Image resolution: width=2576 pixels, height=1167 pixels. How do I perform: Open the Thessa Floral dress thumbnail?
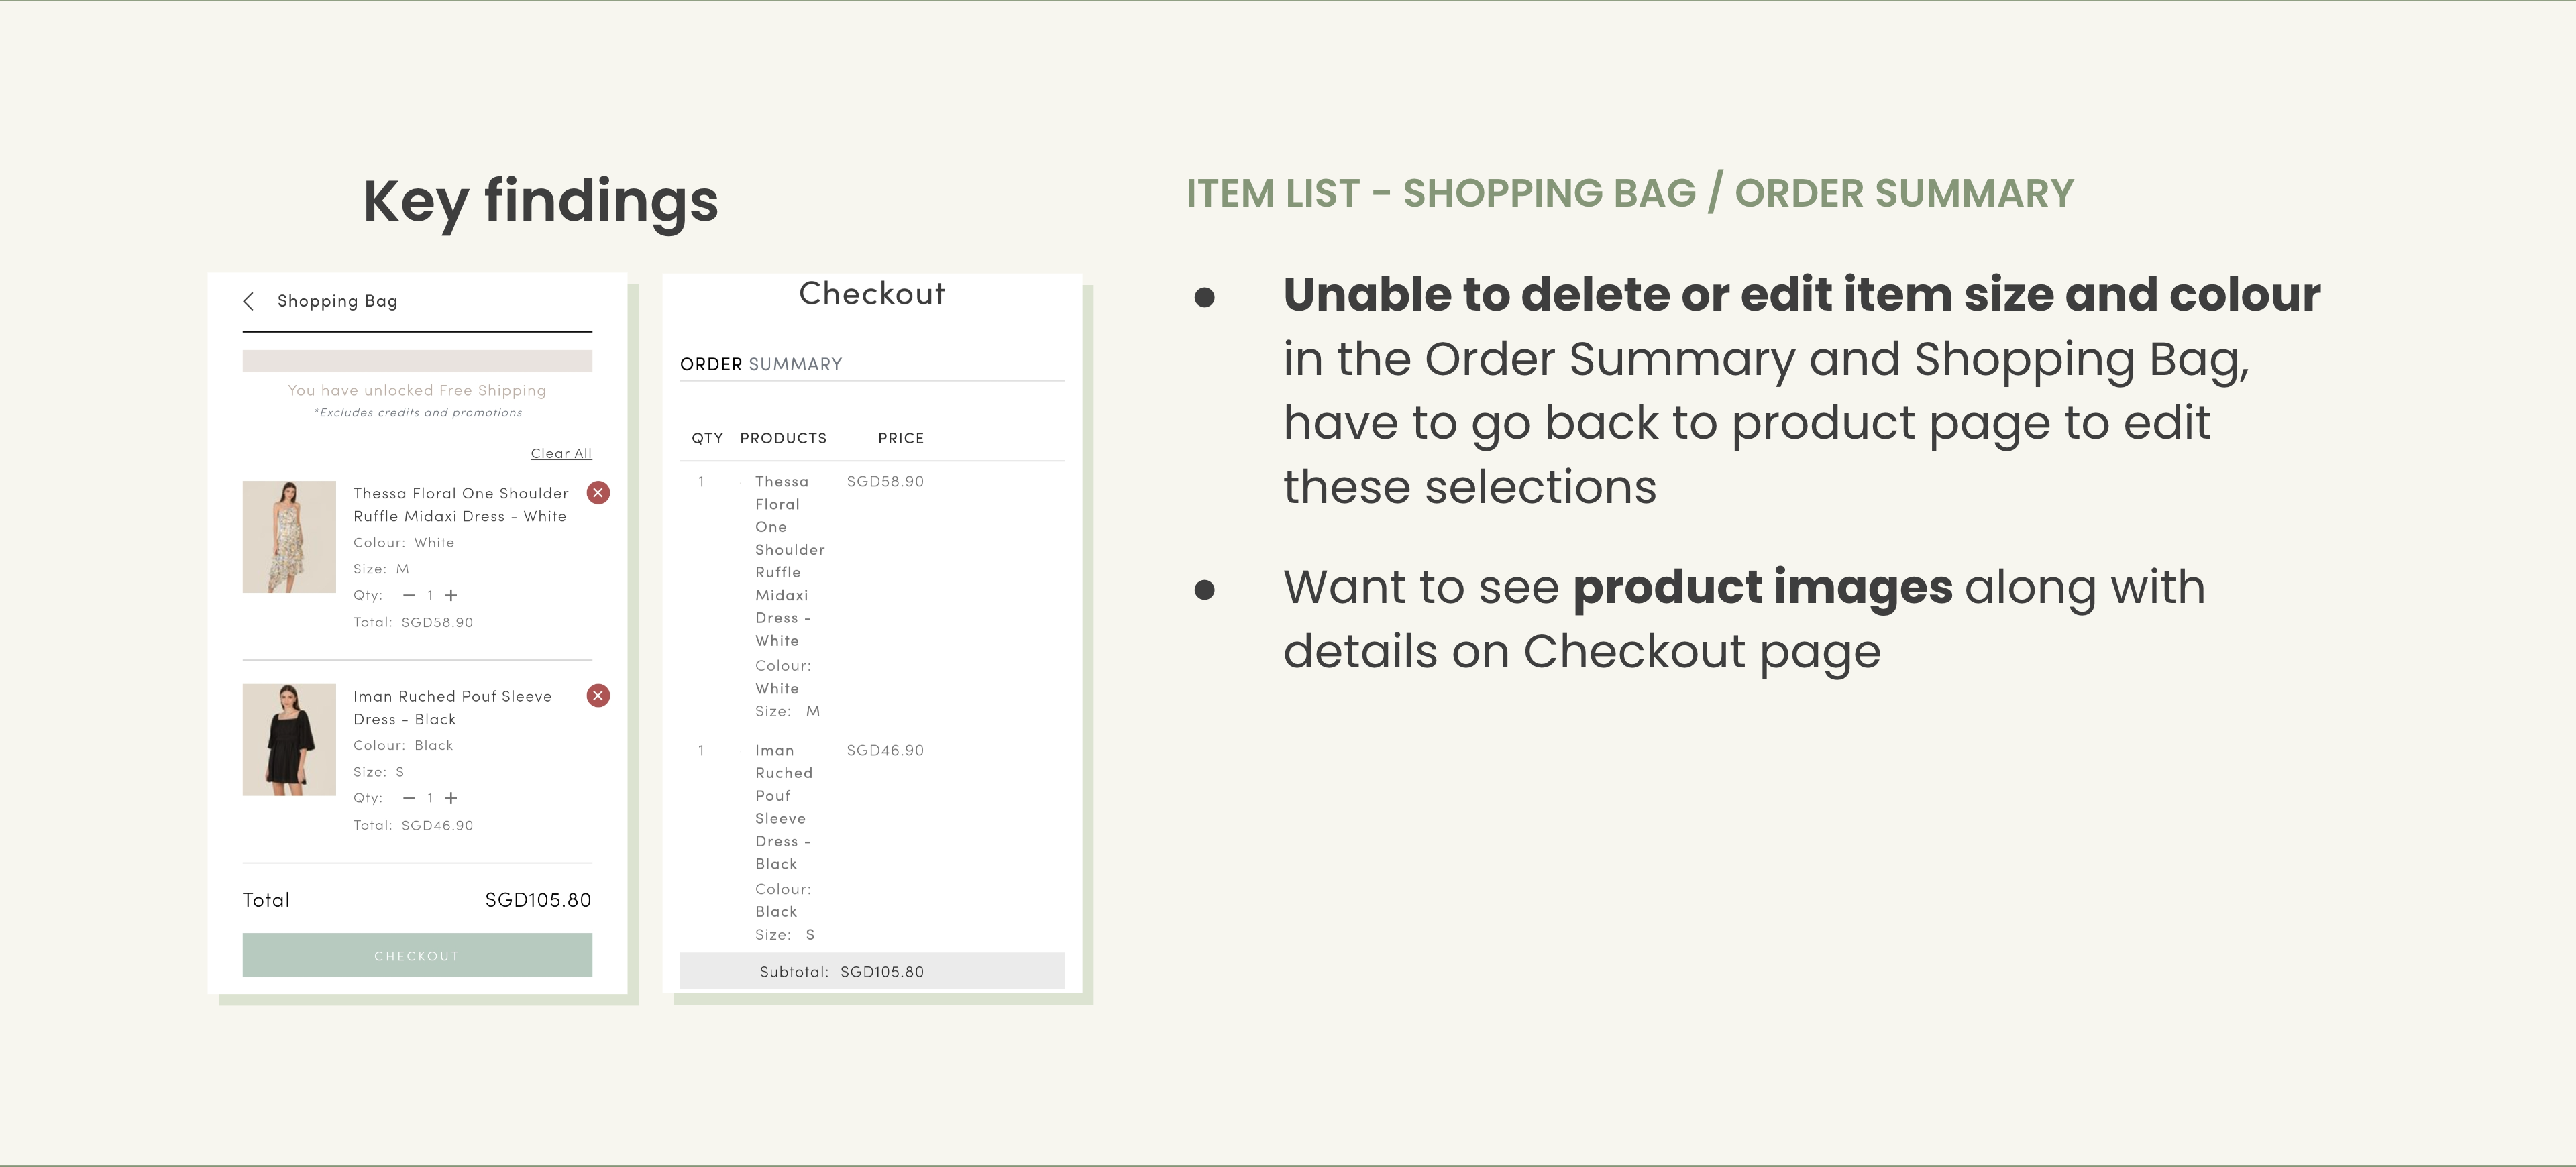coord(289,537)
